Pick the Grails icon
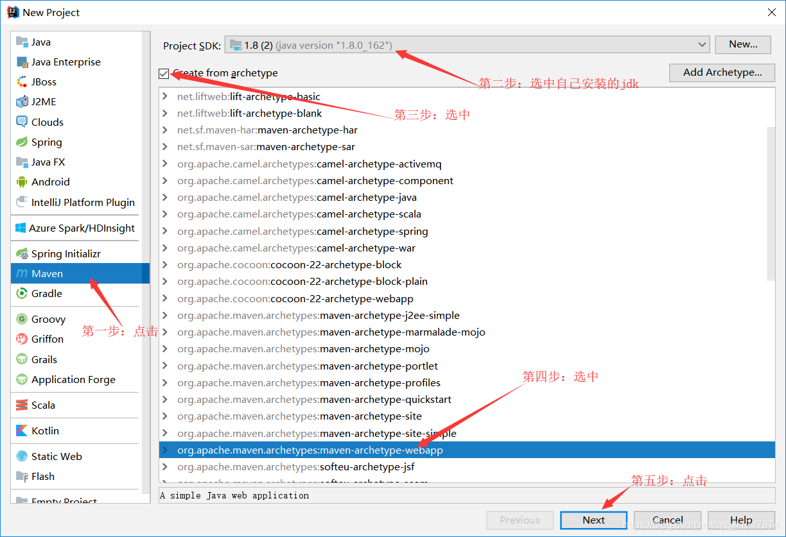 pos(22,360)
